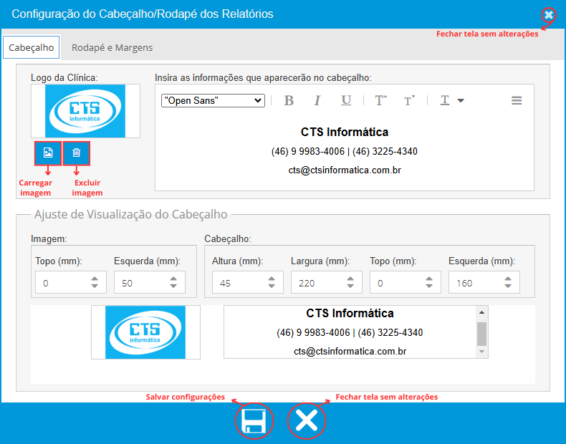Screen dimensions: 566x444
Task: Close dialog with top-right X icon
Action: pyautogui.click(x=549, y=15)
